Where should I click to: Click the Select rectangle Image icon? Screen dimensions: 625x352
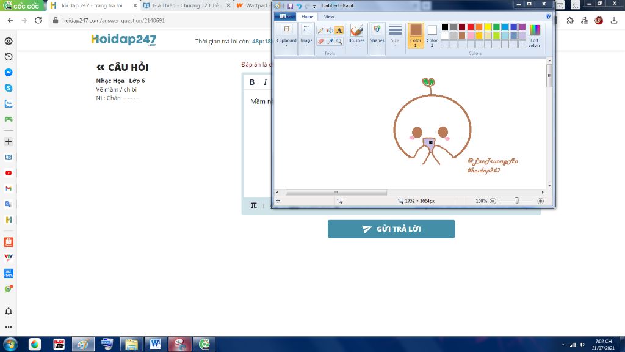pyautogui.click(x=306, y=29)
